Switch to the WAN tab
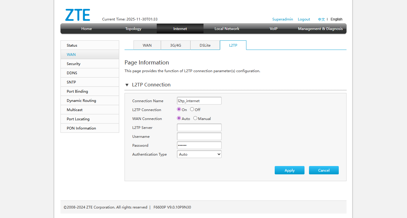This screenshot has height=218, width=407. (x=147, y=45)
